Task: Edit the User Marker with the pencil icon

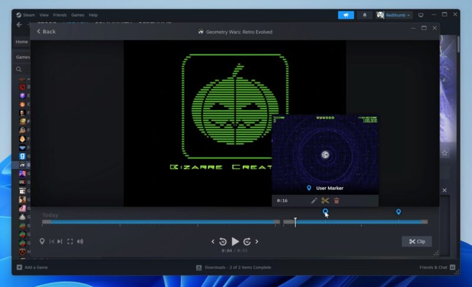Action: pyautogui.click(x=314, y=200)
